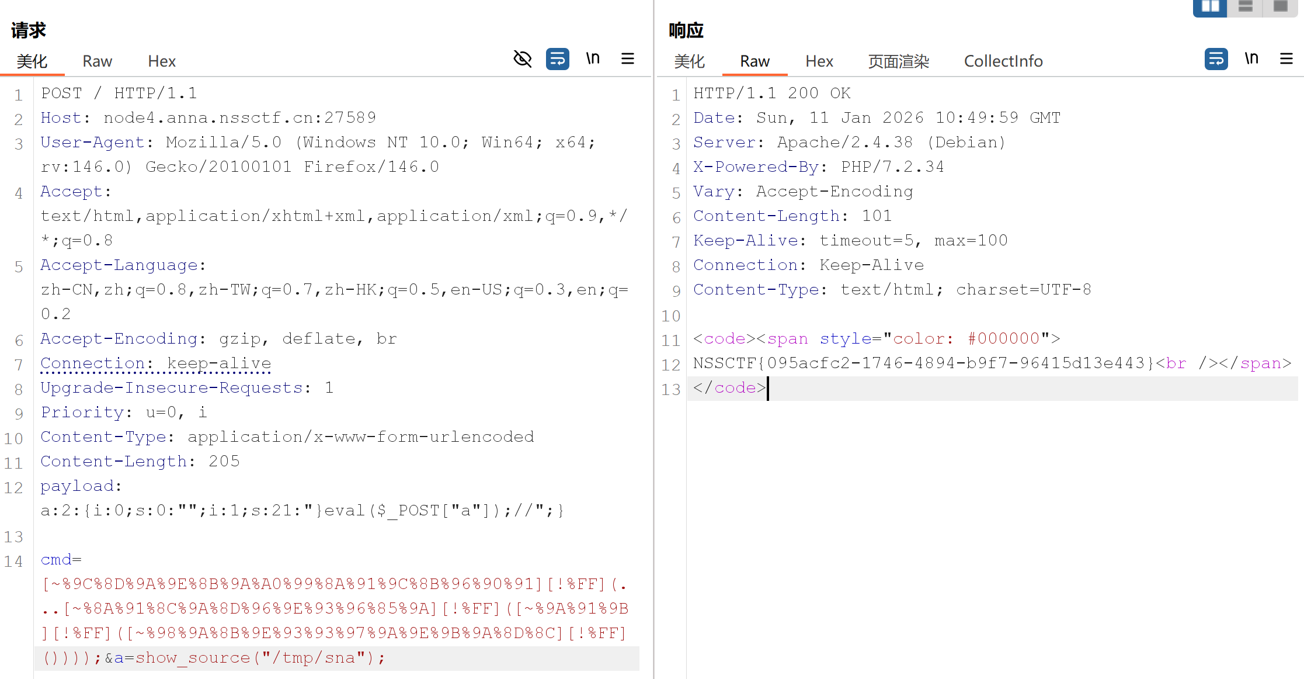Screen dimensions: 1304x679
Task: Switch request view to Hex tab
Action: pos(162,61)
